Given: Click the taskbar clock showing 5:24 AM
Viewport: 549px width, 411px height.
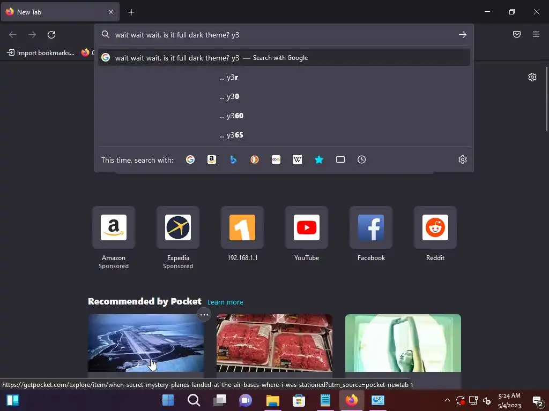Looking at the screenshot, I should (x=509, y=400).
